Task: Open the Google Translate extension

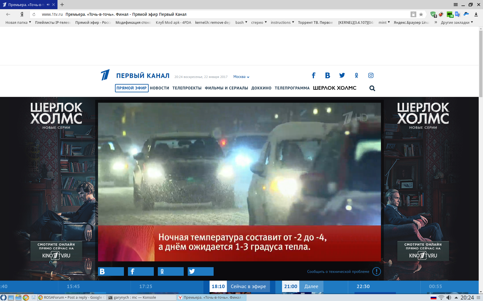Action: [458, 14]
